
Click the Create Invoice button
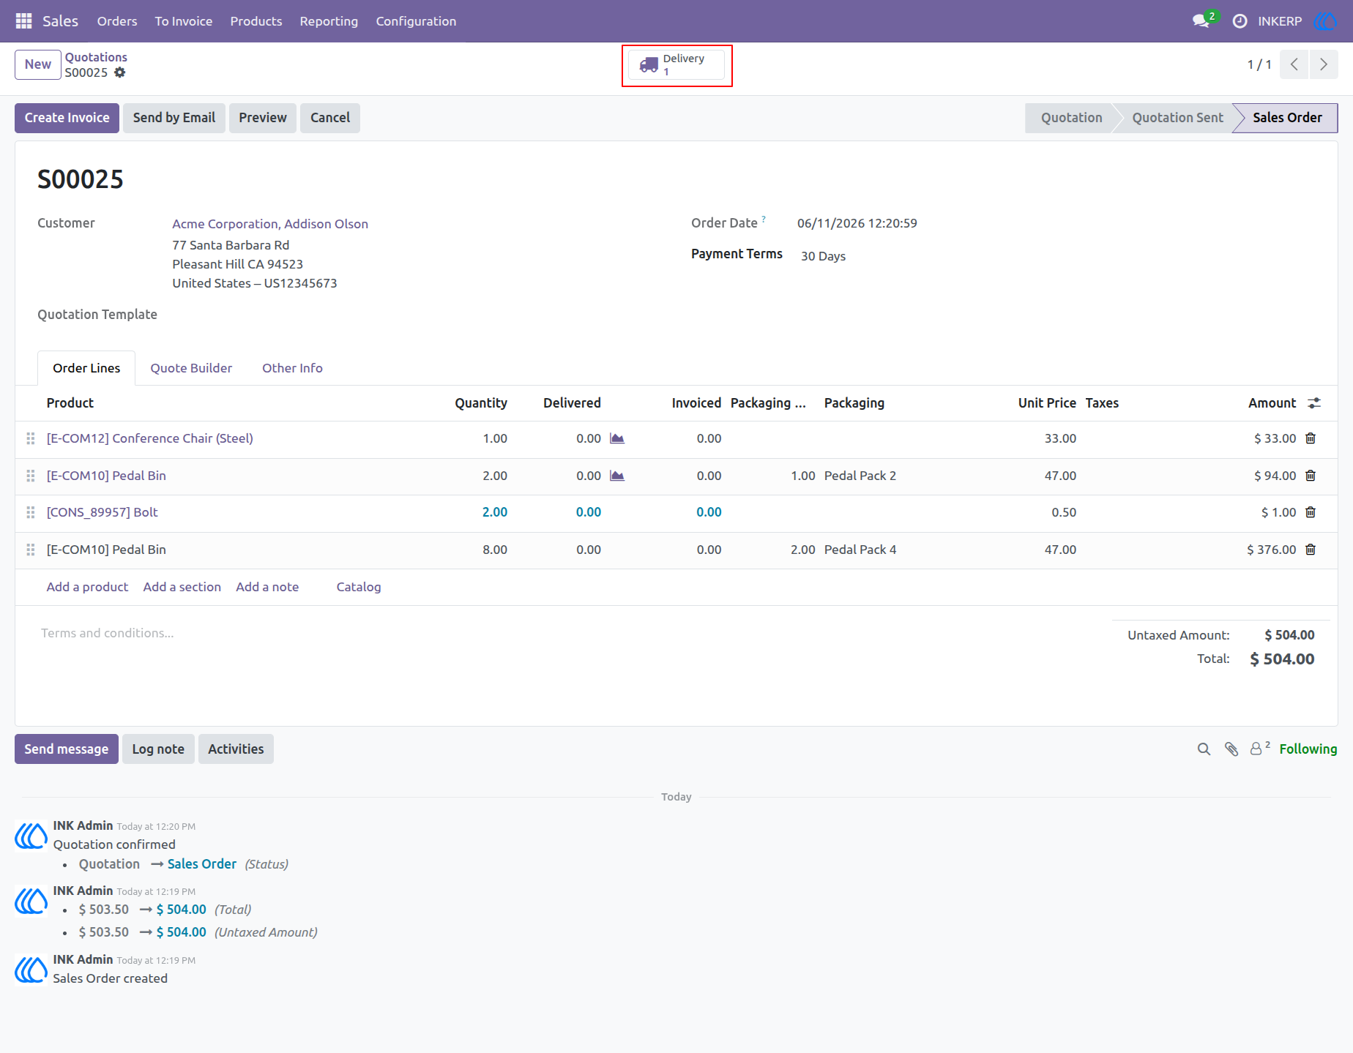67,118
